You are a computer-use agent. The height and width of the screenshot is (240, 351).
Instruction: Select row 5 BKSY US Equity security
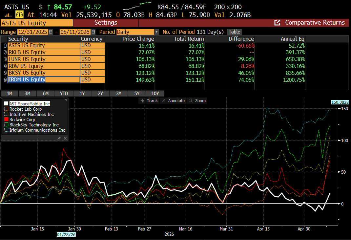[44, 73]
